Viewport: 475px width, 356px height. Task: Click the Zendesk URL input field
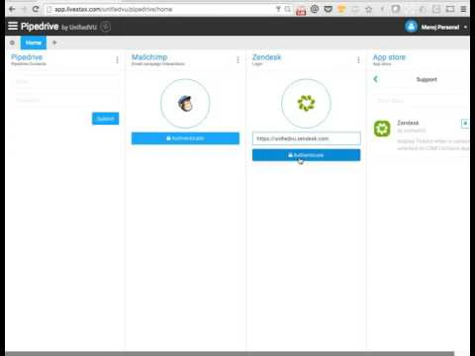307,138
